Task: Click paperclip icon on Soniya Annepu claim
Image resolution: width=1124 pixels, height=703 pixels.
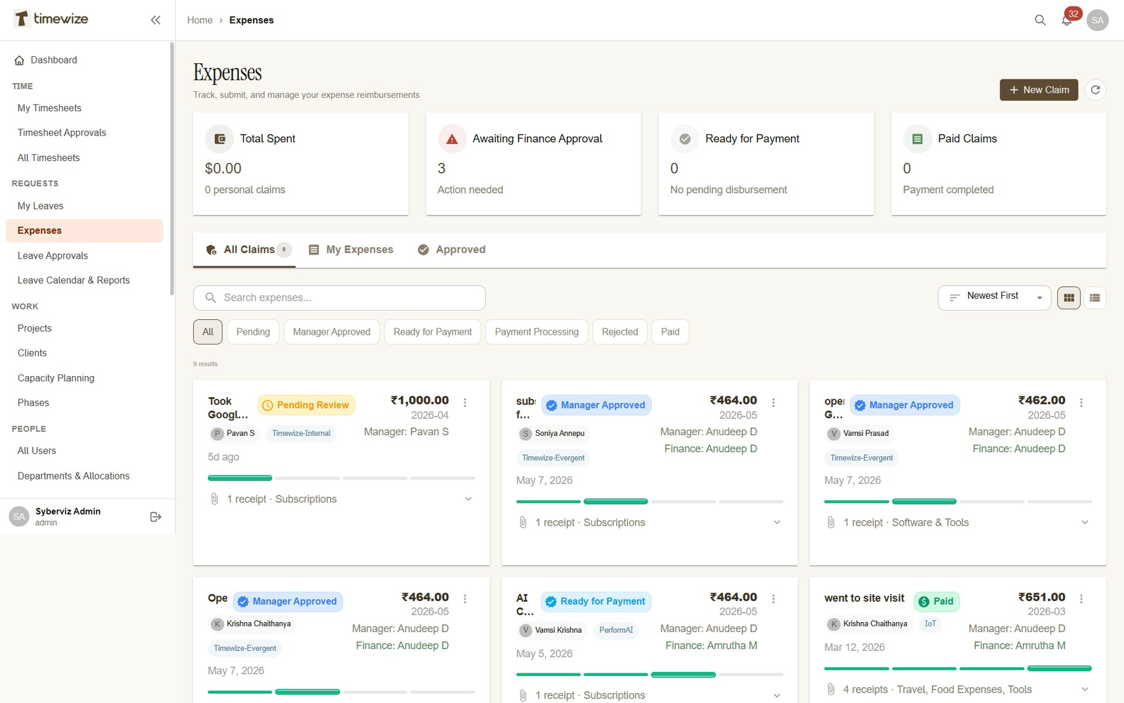Action: [523, 522]
